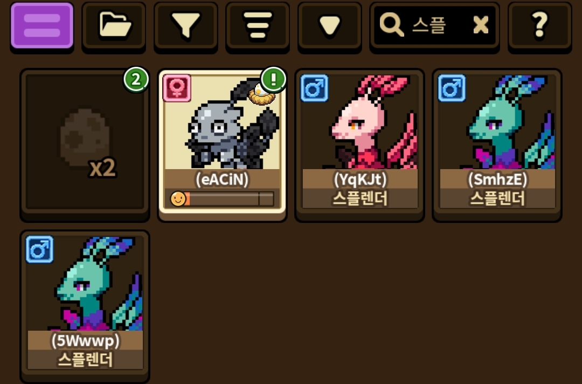Expand the downward triangle dropdown

330,26
